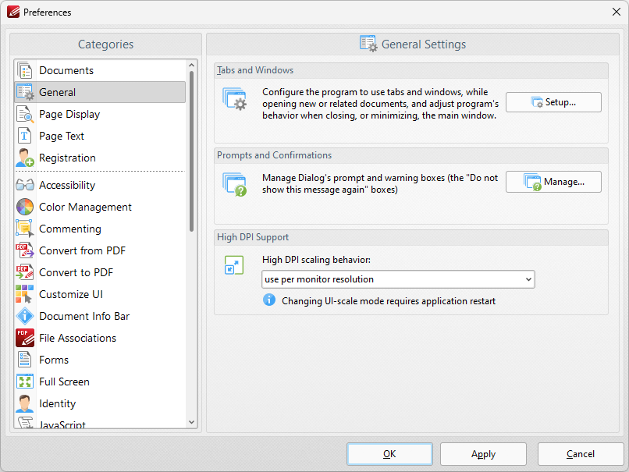Click the Convert to PDF icon
629x472 pixels.
click(x=25, y=272)
